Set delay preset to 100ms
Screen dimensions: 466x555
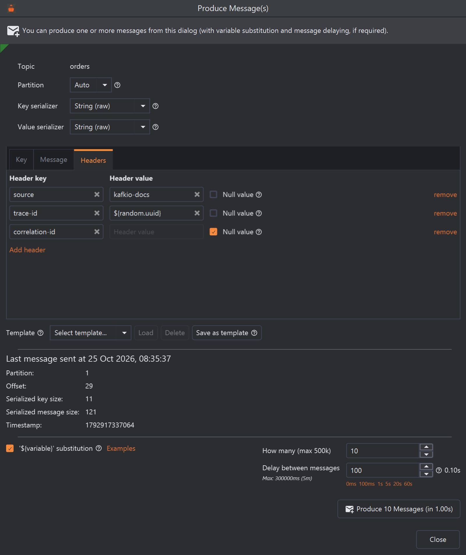coord(367,484)
